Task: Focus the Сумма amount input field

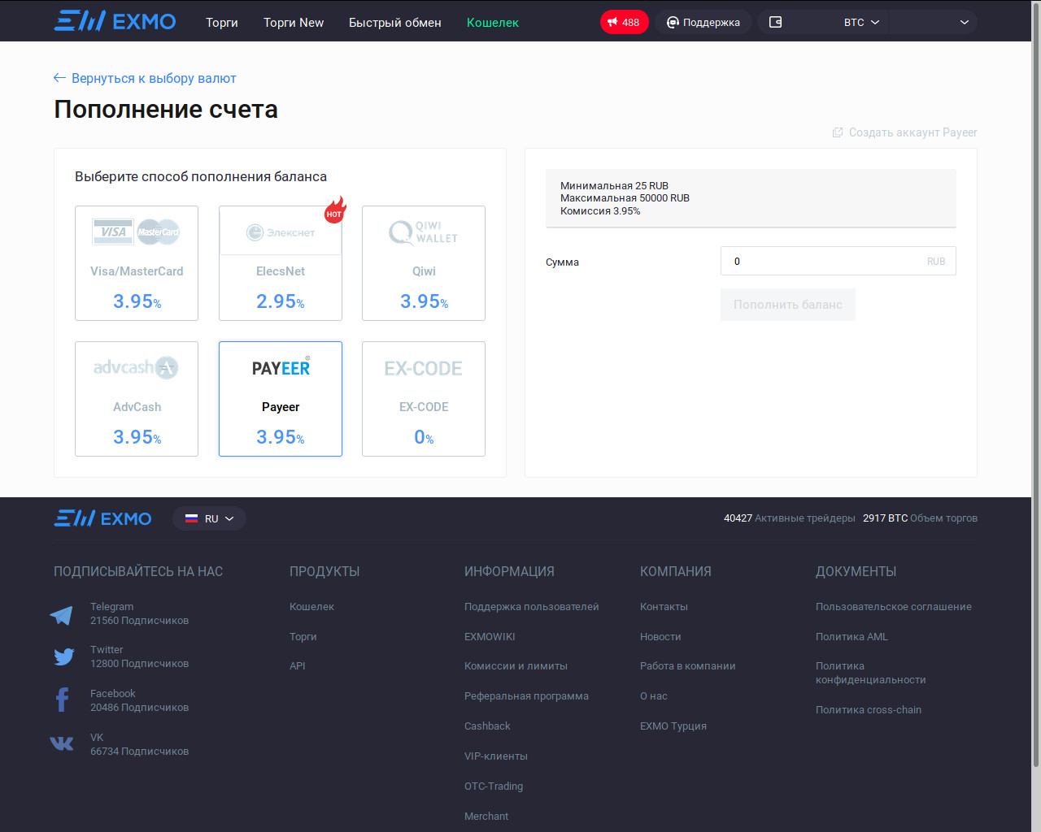Action: [838, 261]
